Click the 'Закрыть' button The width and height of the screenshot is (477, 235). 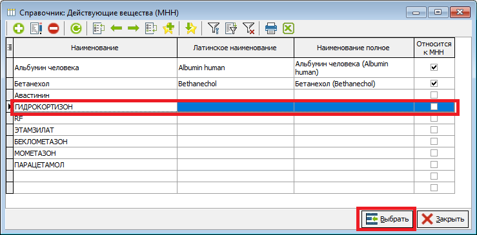443,219
